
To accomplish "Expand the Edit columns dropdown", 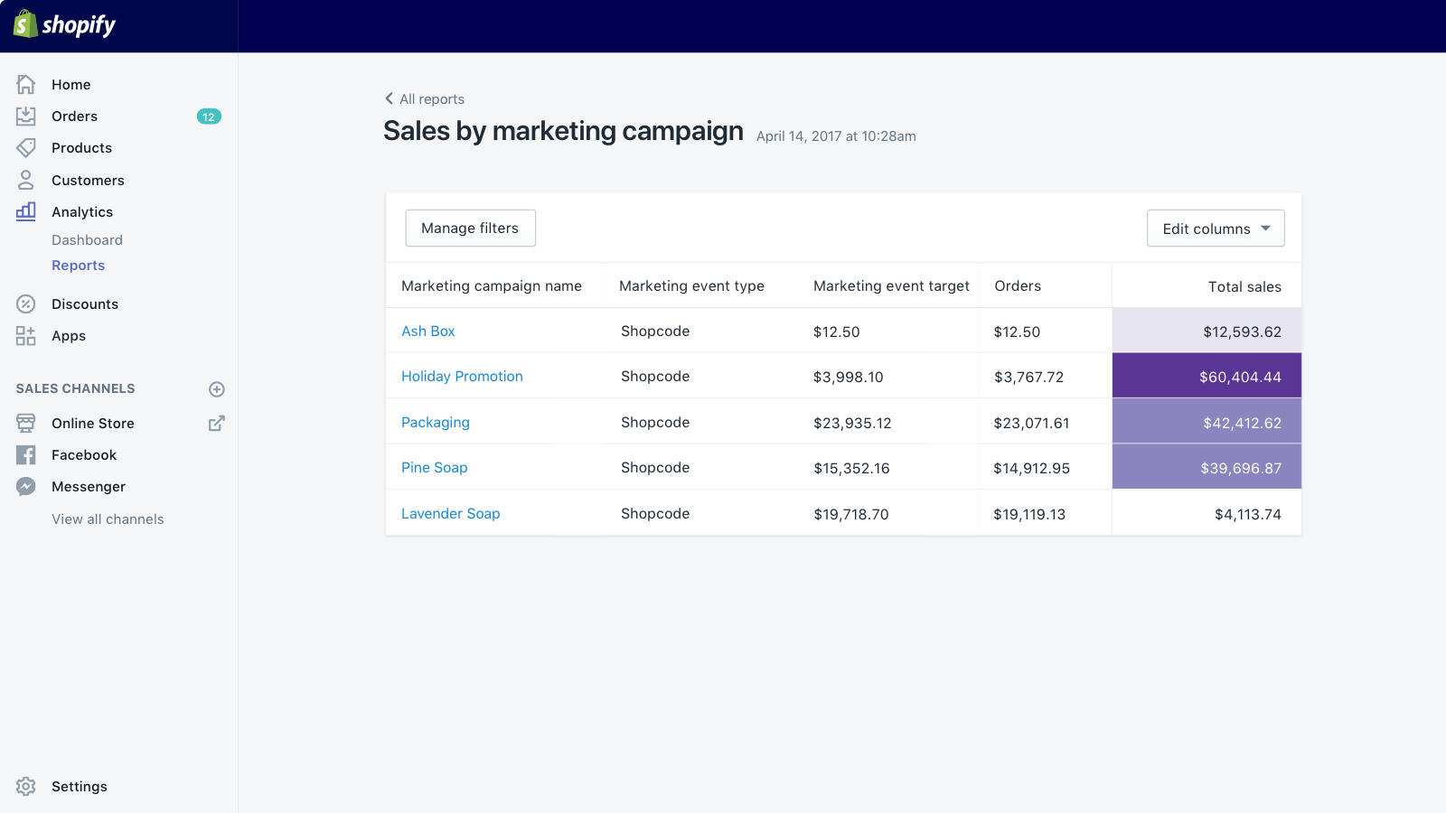I will (x=1215, y=228).
